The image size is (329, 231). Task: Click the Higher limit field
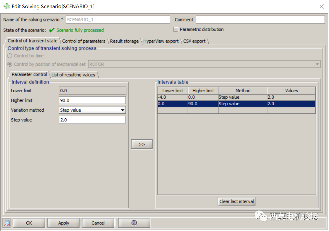click(x=92, y=100)
